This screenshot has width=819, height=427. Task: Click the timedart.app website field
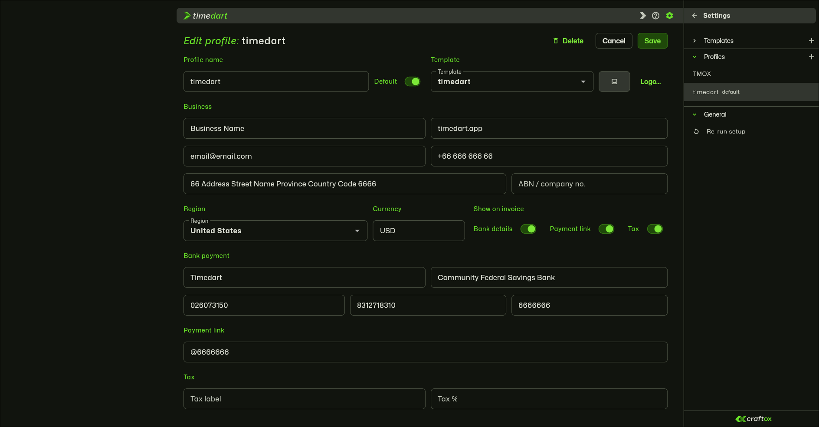[x=549, y=128]
